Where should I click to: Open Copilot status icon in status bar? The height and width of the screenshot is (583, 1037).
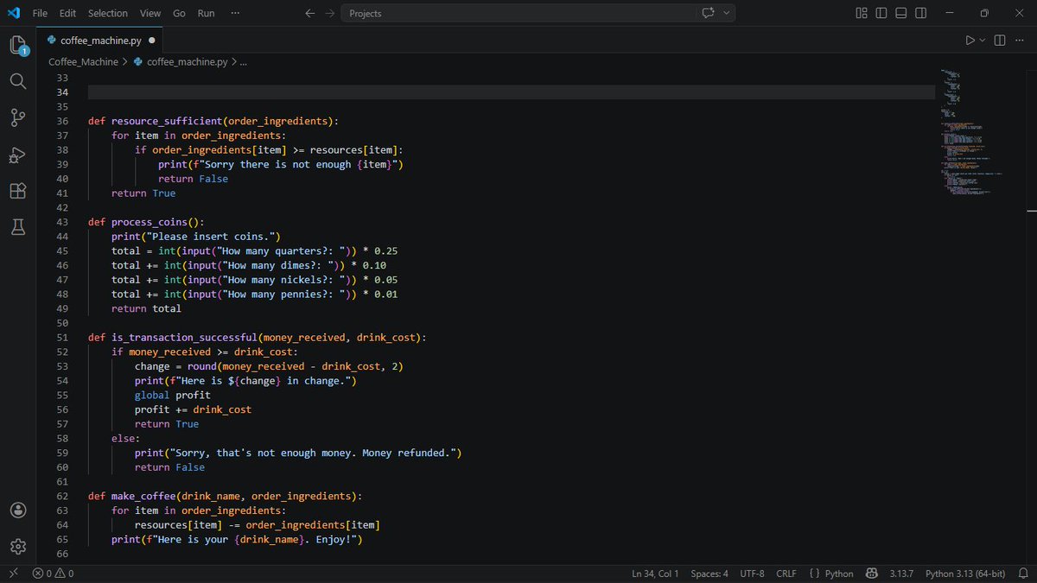tap(871, 573)
